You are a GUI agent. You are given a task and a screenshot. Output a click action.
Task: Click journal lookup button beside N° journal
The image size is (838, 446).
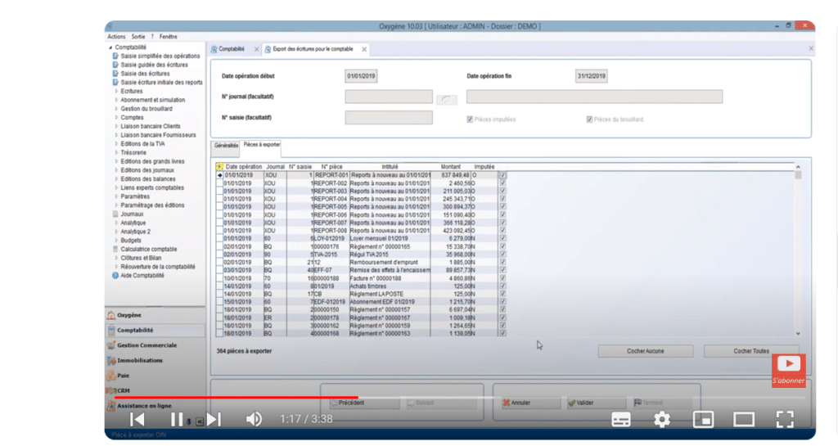click(446, 99)
